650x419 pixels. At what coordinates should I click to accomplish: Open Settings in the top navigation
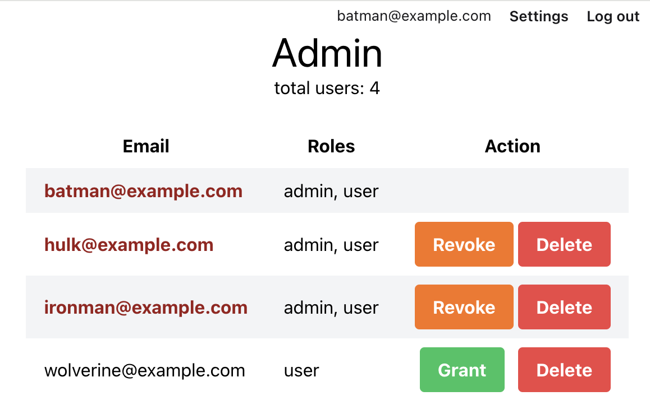[x=538, y=17]
